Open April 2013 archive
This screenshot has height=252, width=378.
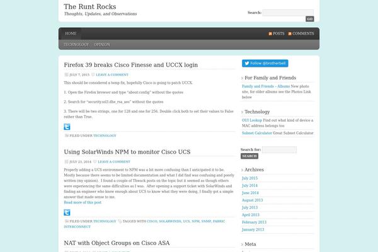tap(251, 215)
